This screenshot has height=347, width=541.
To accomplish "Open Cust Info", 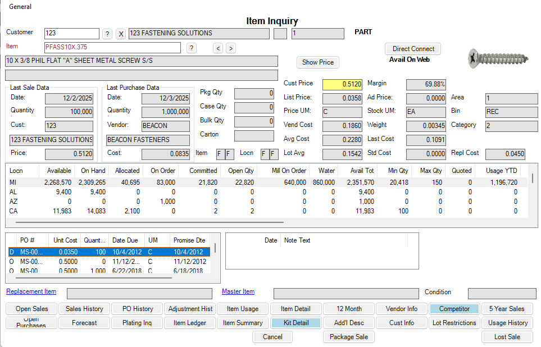I will 402,323.
